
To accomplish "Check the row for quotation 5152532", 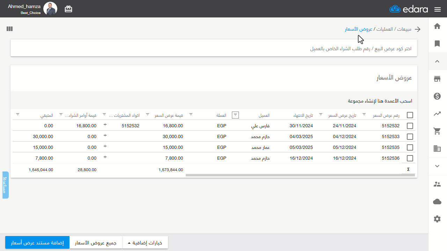I will tap(410, 126).
